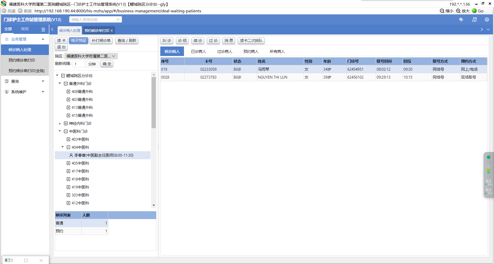Collapse the arrow beside 普通外科门诊

(x=60, y=83)
